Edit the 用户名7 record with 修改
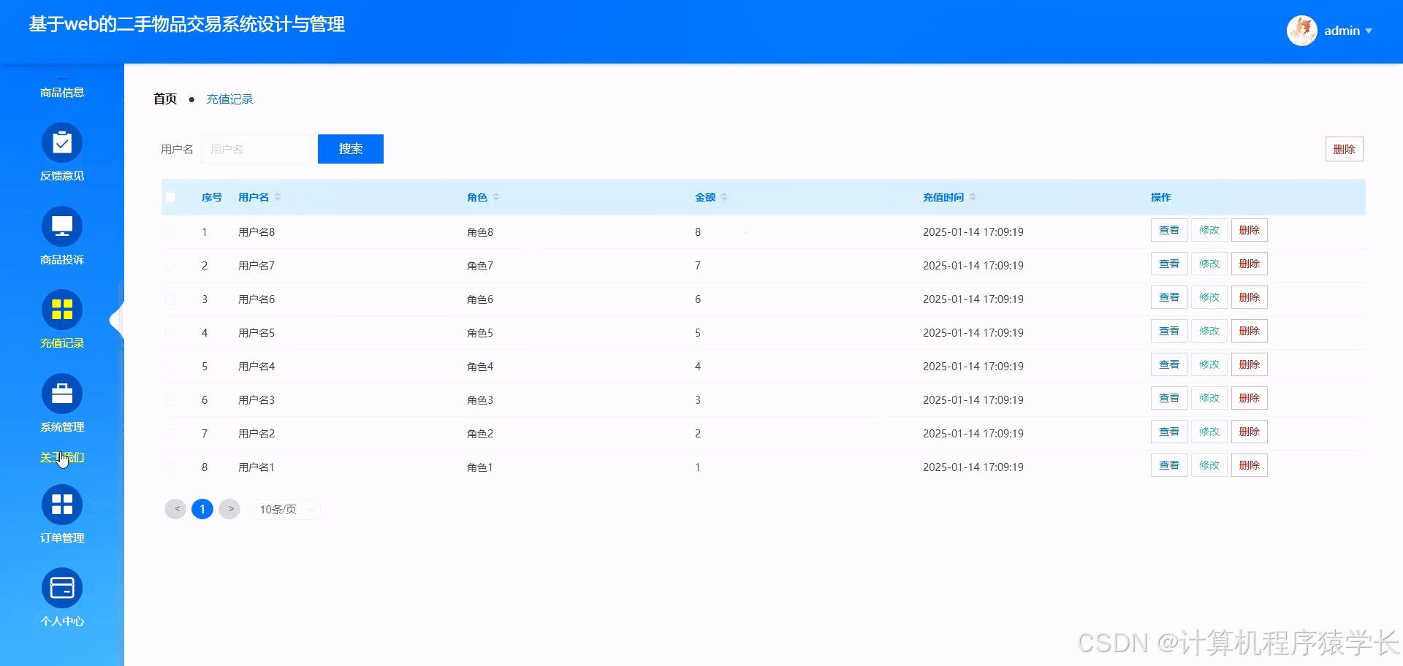This screenshot has height=666, width=1403. point(1209,264)
